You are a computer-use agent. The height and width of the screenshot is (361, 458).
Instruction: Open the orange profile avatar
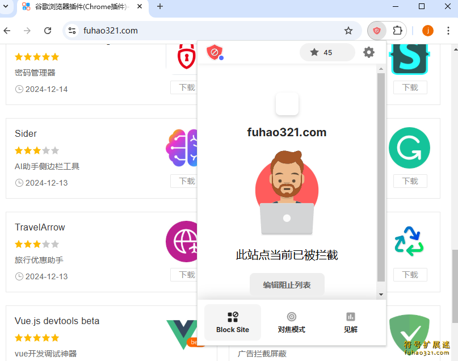coord(427,31)
